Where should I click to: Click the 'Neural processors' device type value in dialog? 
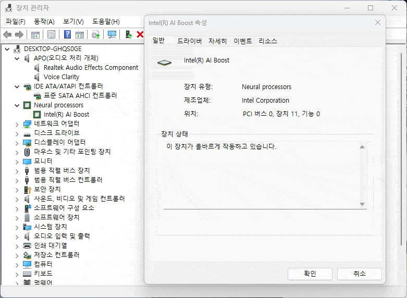[266, 87]
